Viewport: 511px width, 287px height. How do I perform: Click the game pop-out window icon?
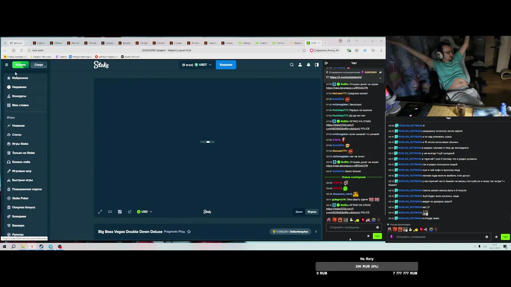tap(129, 212)
